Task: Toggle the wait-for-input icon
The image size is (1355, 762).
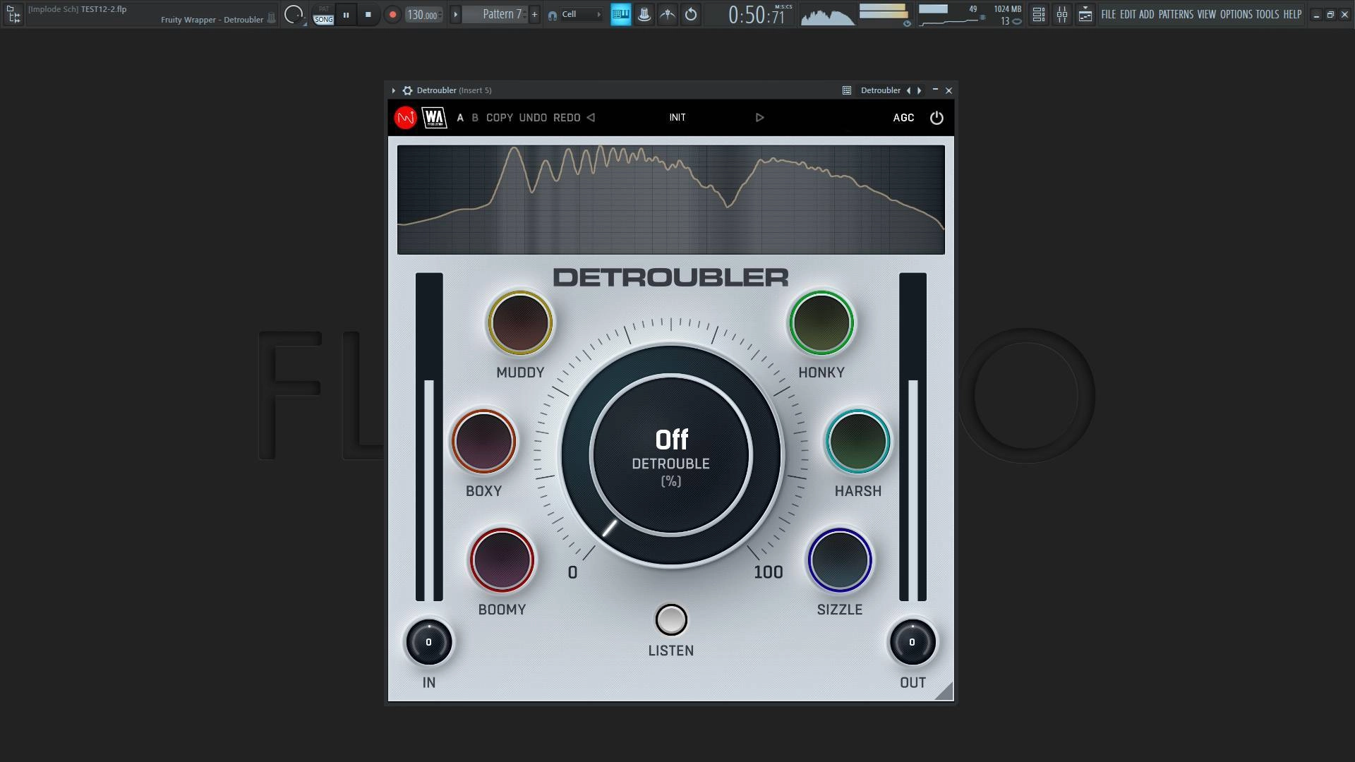Action: (668, 14)
